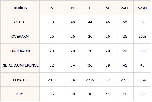Click the Inches header cell

click(20, 8)
